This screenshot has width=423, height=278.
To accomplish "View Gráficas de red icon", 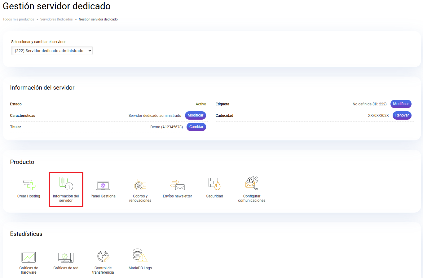I will [66, 257].
